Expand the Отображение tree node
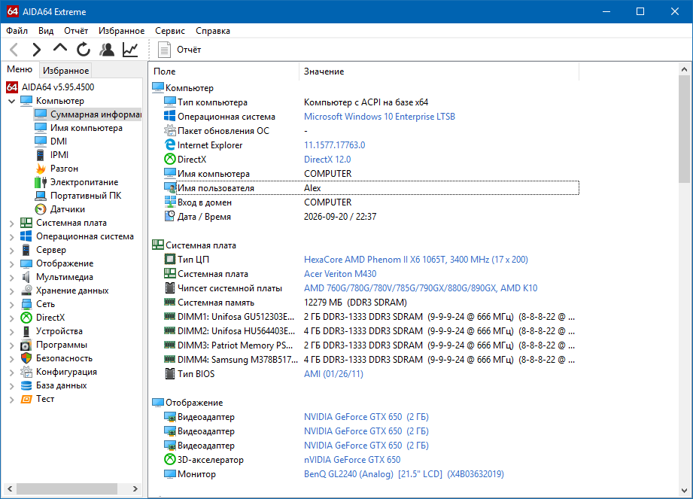 point(12,264)
